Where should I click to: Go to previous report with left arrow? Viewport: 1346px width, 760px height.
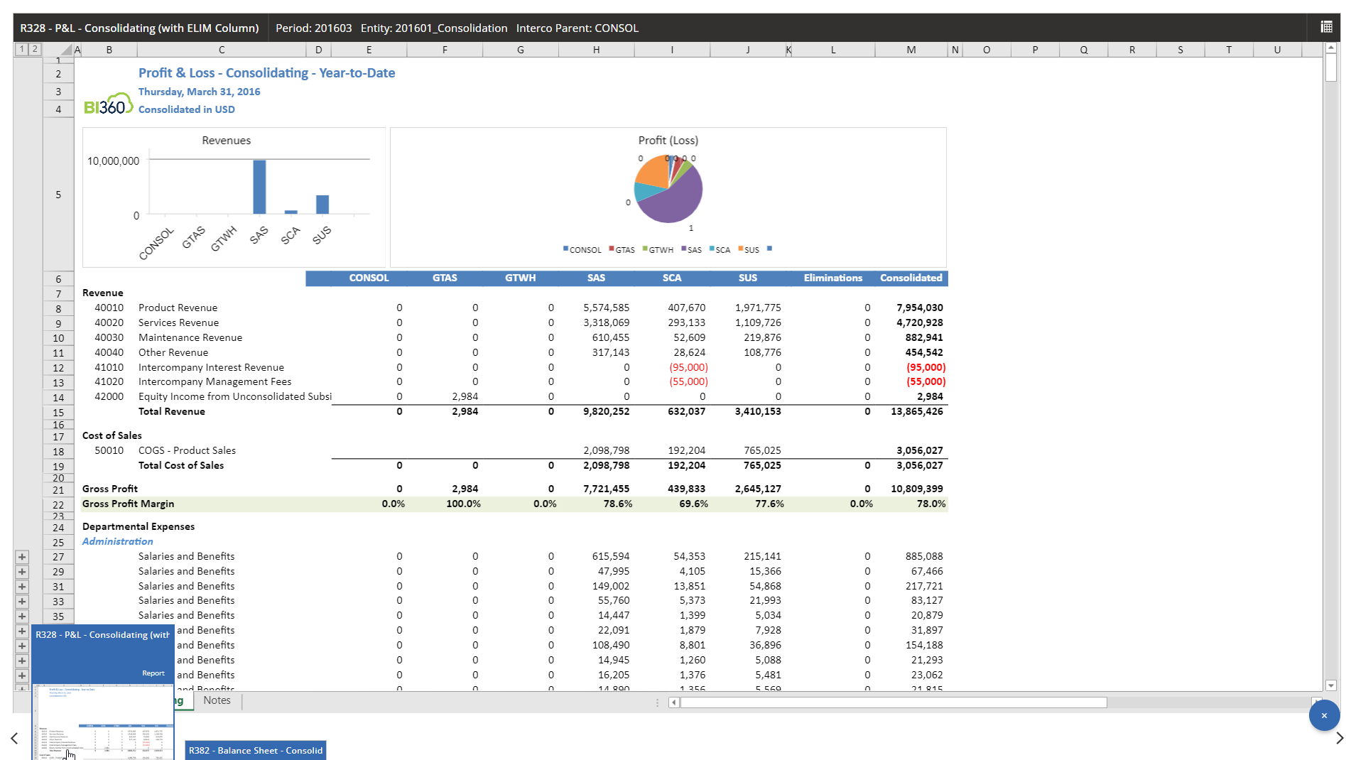[14, 739]
